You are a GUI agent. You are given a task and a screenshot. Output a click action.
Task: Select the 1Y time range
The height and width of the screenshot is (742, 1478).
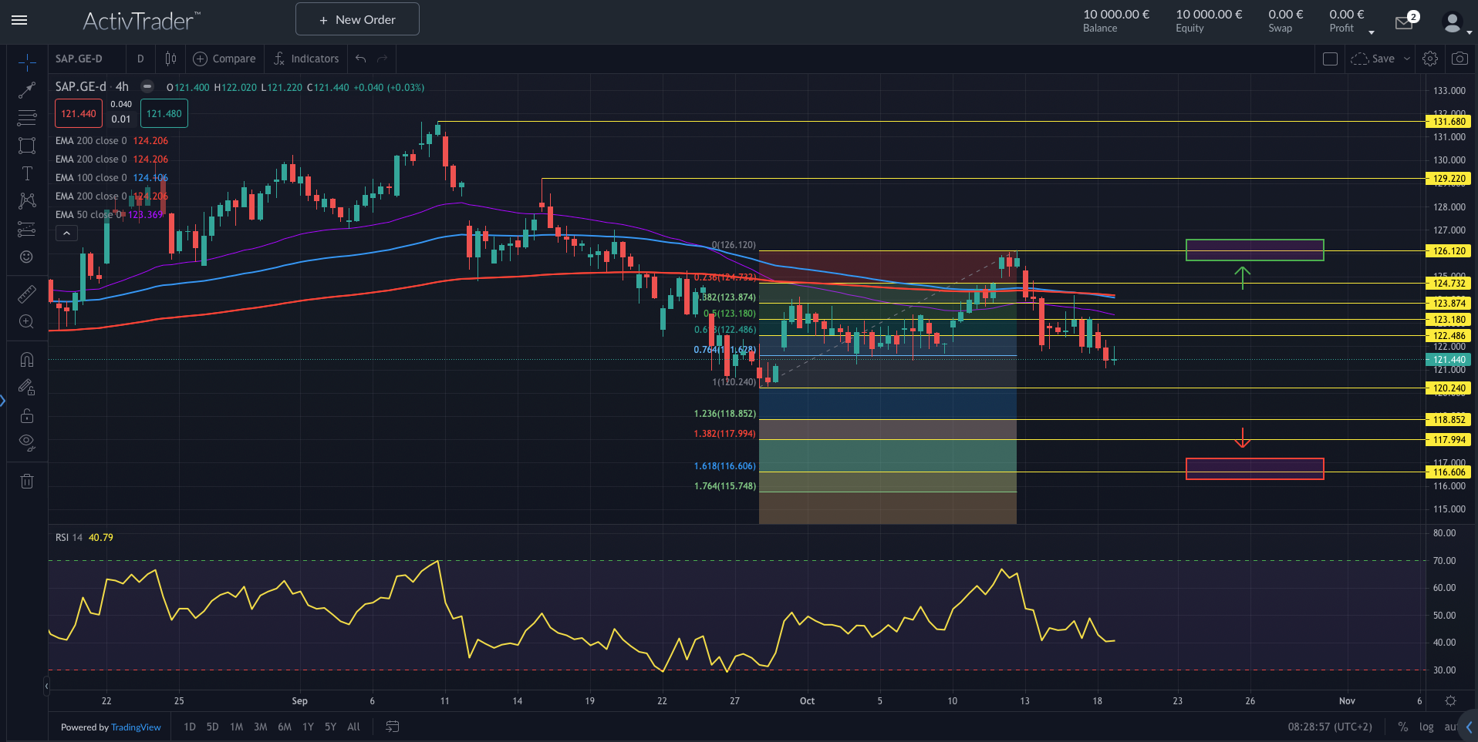[x=308, y=727]
